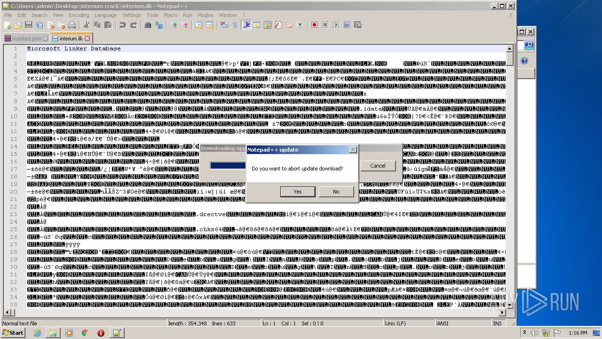Switch to the manifest.json tab
Viewport: 602px width, 339px height.
(x=26, y=39)
